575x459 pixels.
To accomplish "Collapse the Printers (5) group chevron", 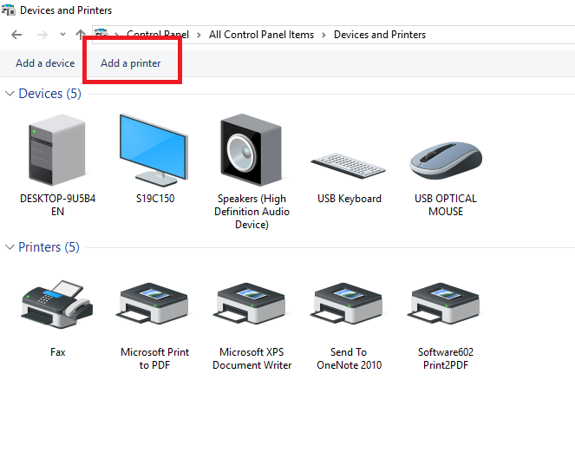I will pyautogui.click(x=10, y=247).
